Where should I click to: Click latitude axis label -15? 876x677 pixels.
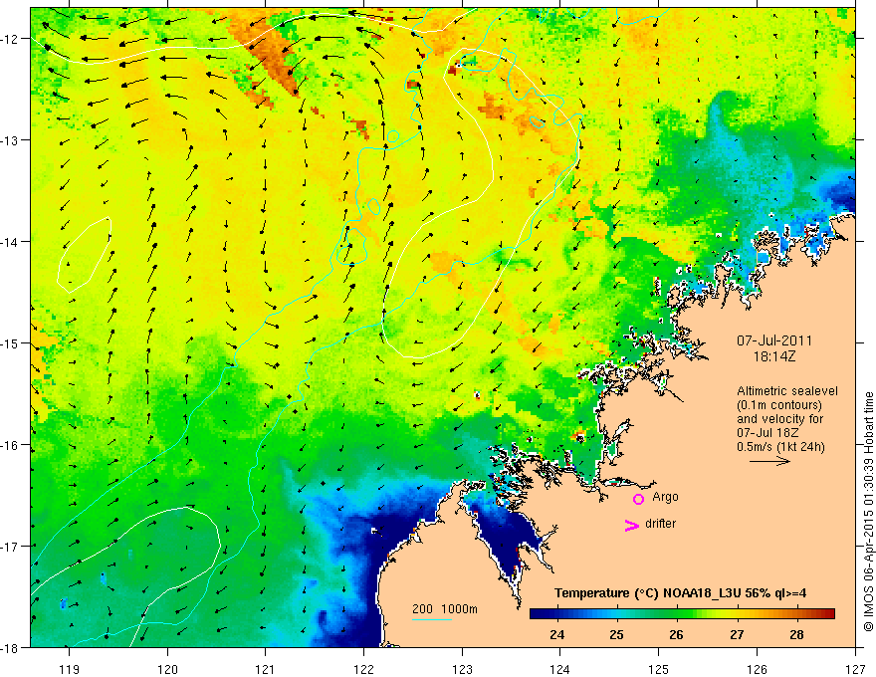(x=10, y=343)
